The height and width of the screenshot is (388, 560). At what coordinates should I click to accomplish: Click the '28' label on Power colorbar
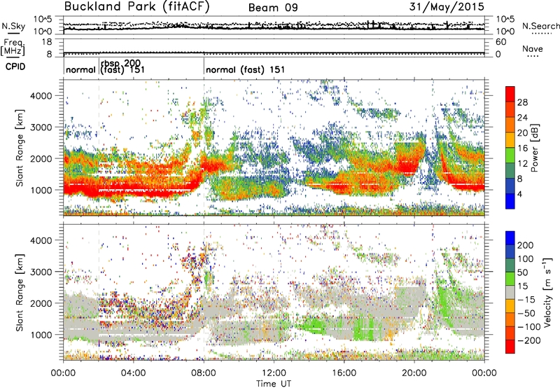[522, 102]
